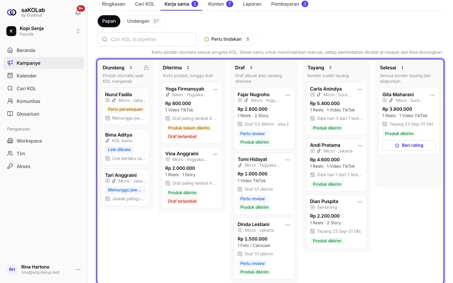Image resolution: width=453 pixels, height=283 pixels.
Task: Open options menu for Gita Maharani card
Action: click(432, 95)
